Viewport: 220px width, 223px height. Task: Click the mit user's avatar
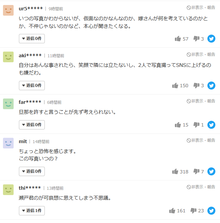[x=8, y=143]
